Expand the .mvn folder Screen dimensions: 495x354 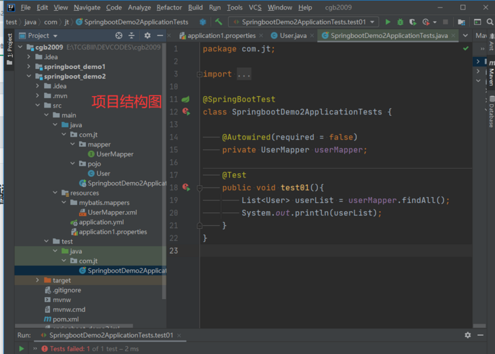(x=38, y=95)
